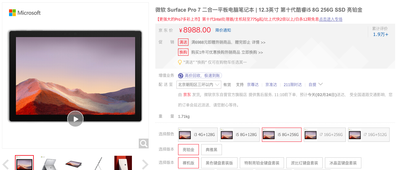Viewport: 400px width, 170px height.
Task: View the 1.9万+ cumulative reviews
Action: coord(380,34)
